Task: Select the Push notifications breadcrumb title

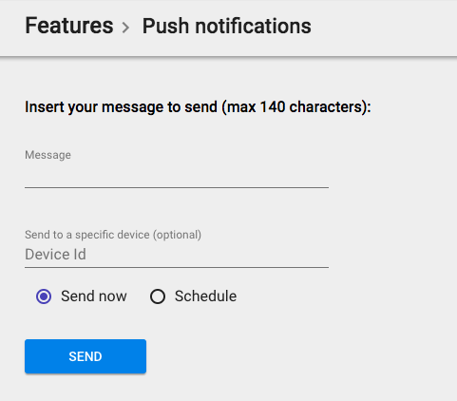Action: (x=226, y=26)
